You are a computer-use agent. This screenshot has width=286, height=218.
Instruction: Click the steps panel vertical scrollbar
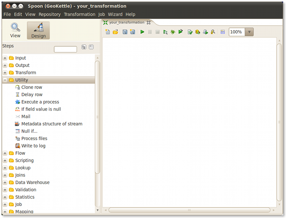(97, 117)
